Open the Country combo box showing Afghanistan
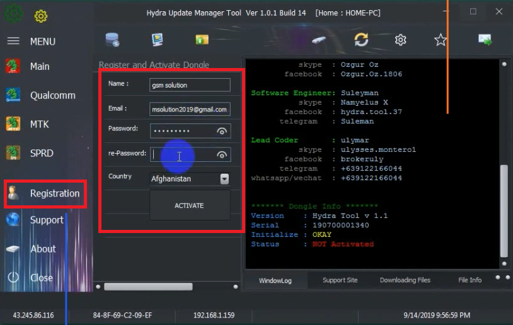This screenshot has height=325, width=513. 190,179
